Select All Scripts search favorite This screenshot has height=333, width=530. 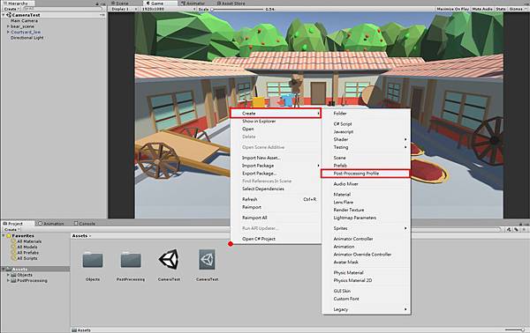[27, 258]
